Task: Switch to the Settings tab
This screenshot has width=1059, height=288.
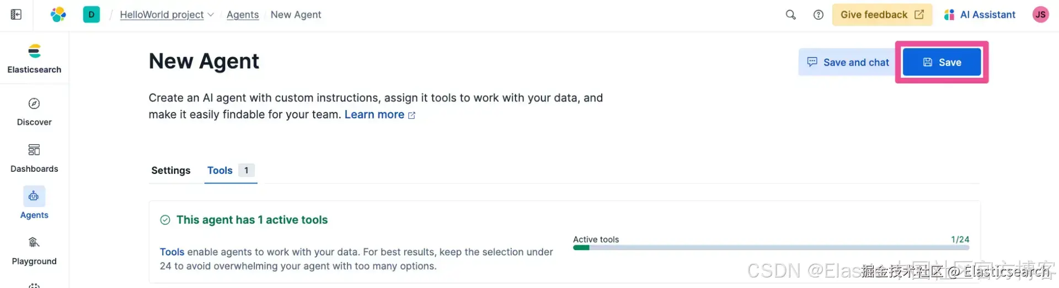Action: 170,171
